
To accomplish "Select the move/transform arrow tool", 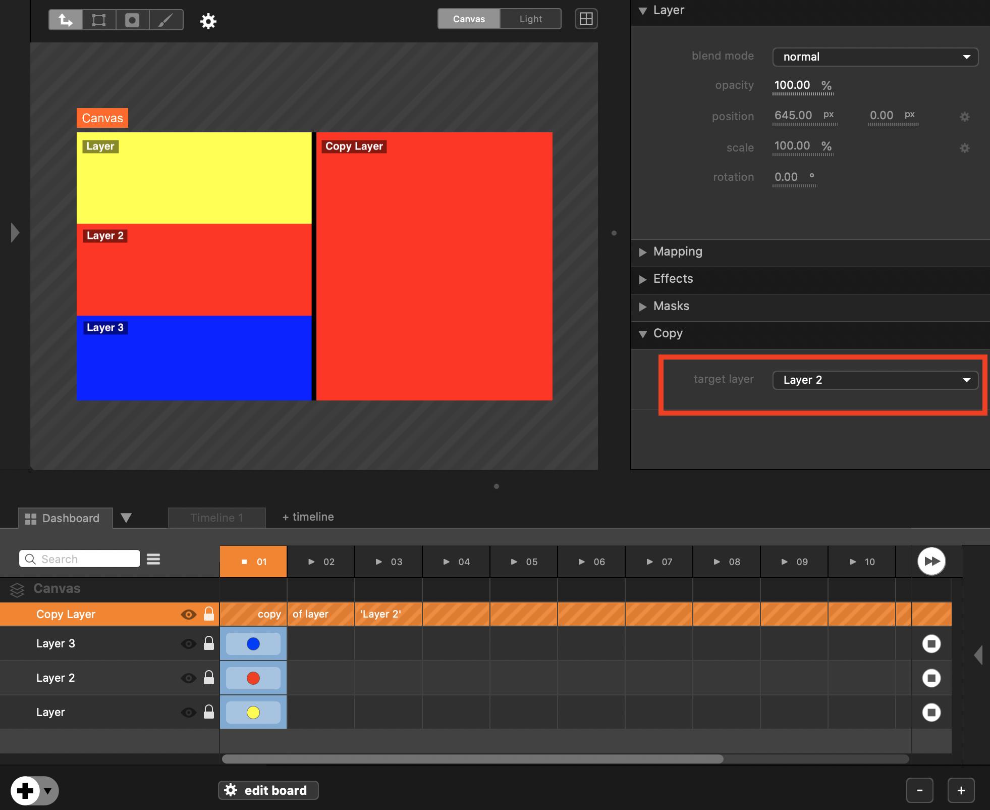I will (x=66, y=20).
